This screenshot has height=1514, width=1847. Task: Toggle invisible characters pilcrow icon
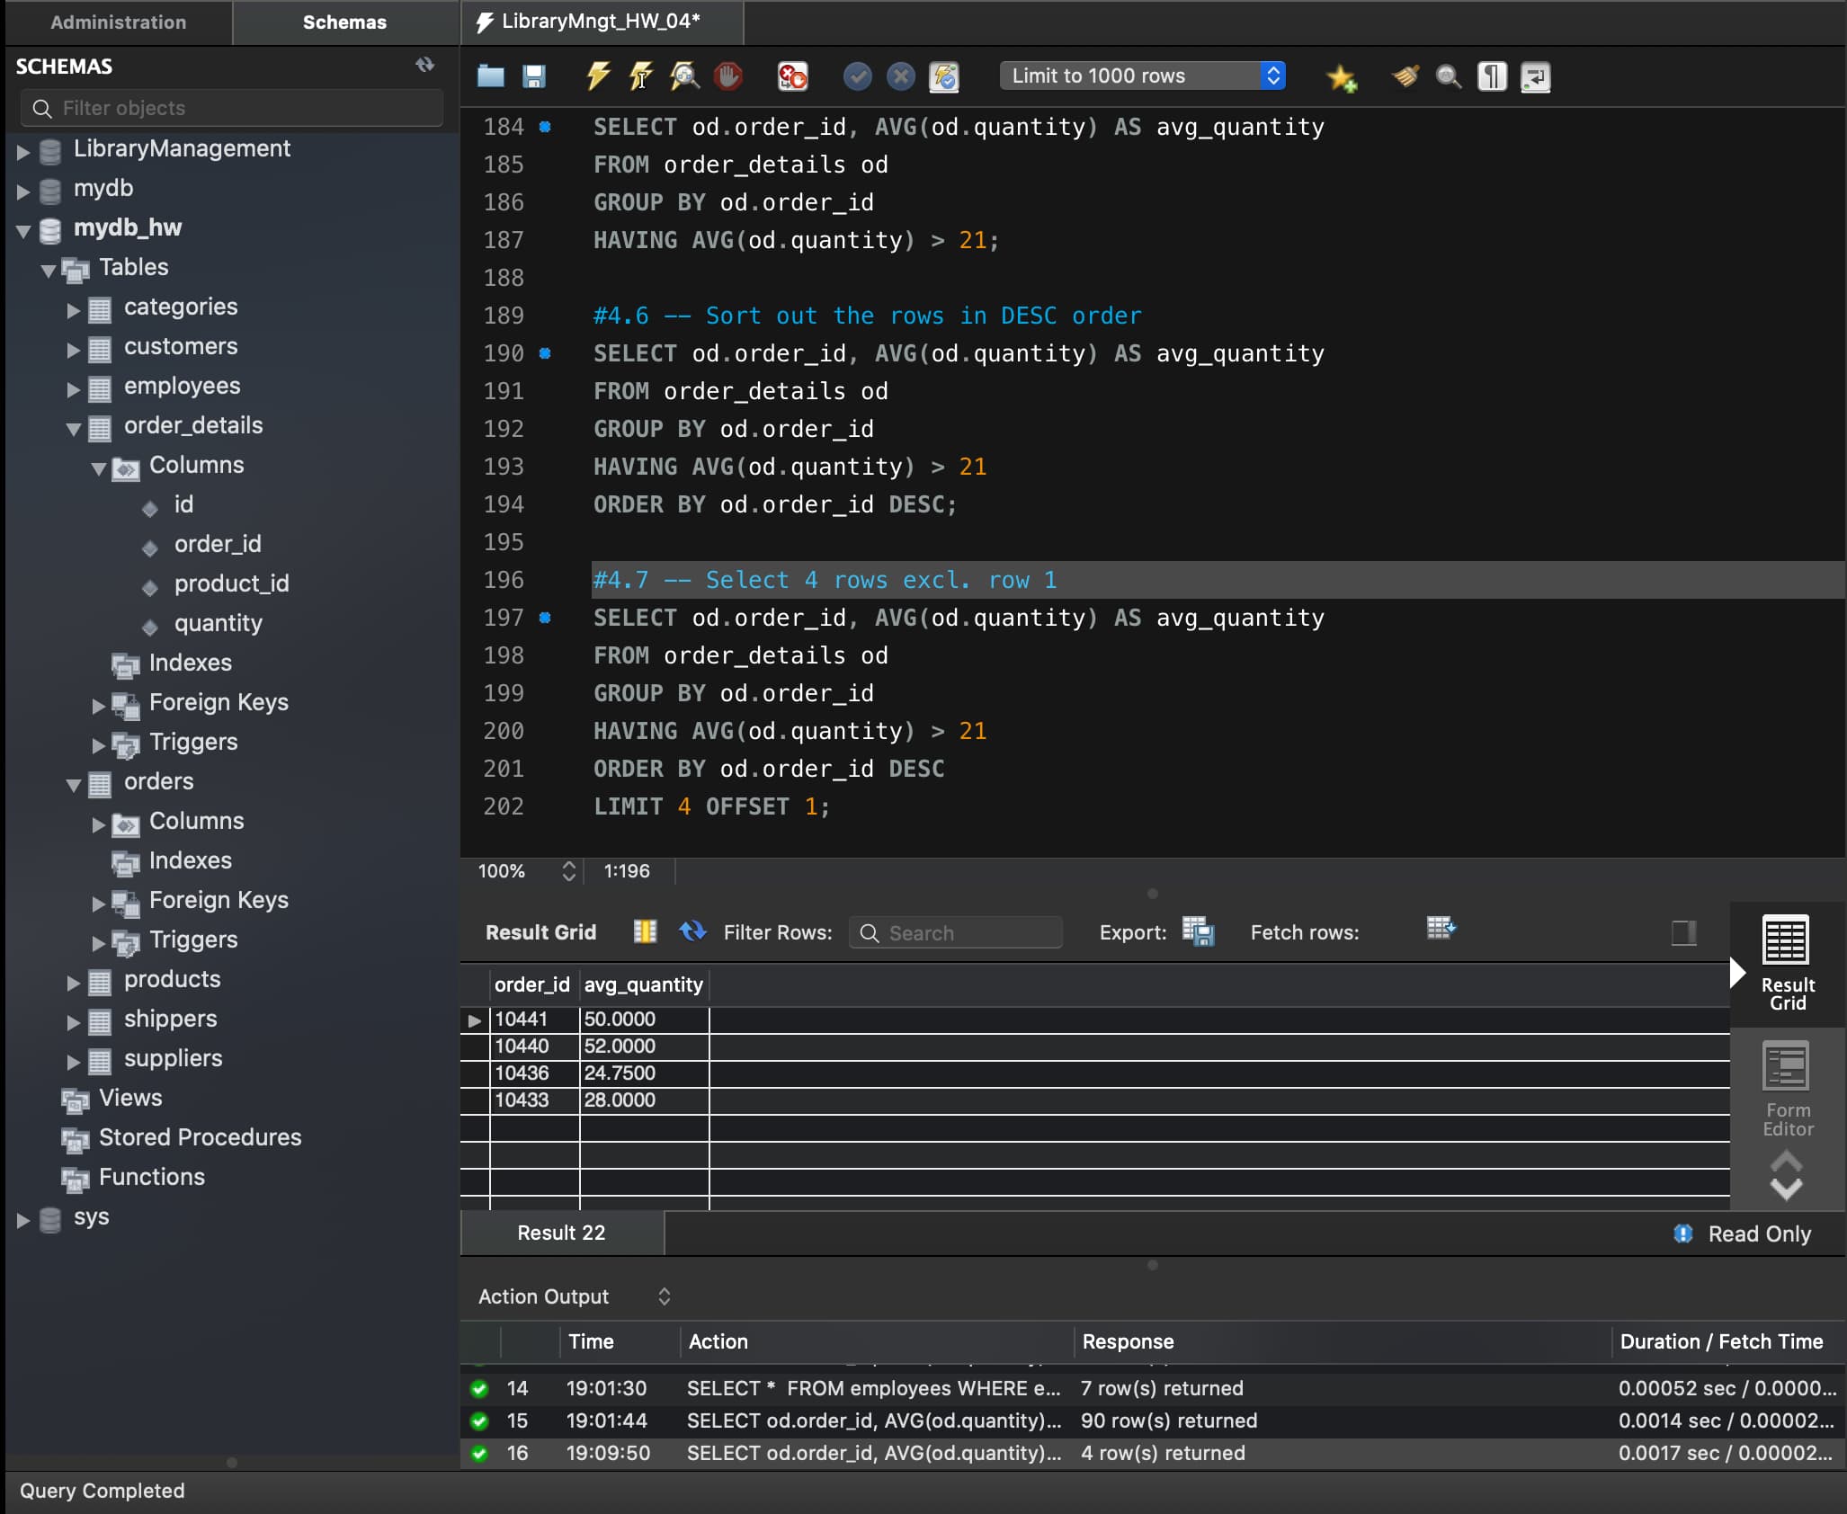coord(1492,76)
